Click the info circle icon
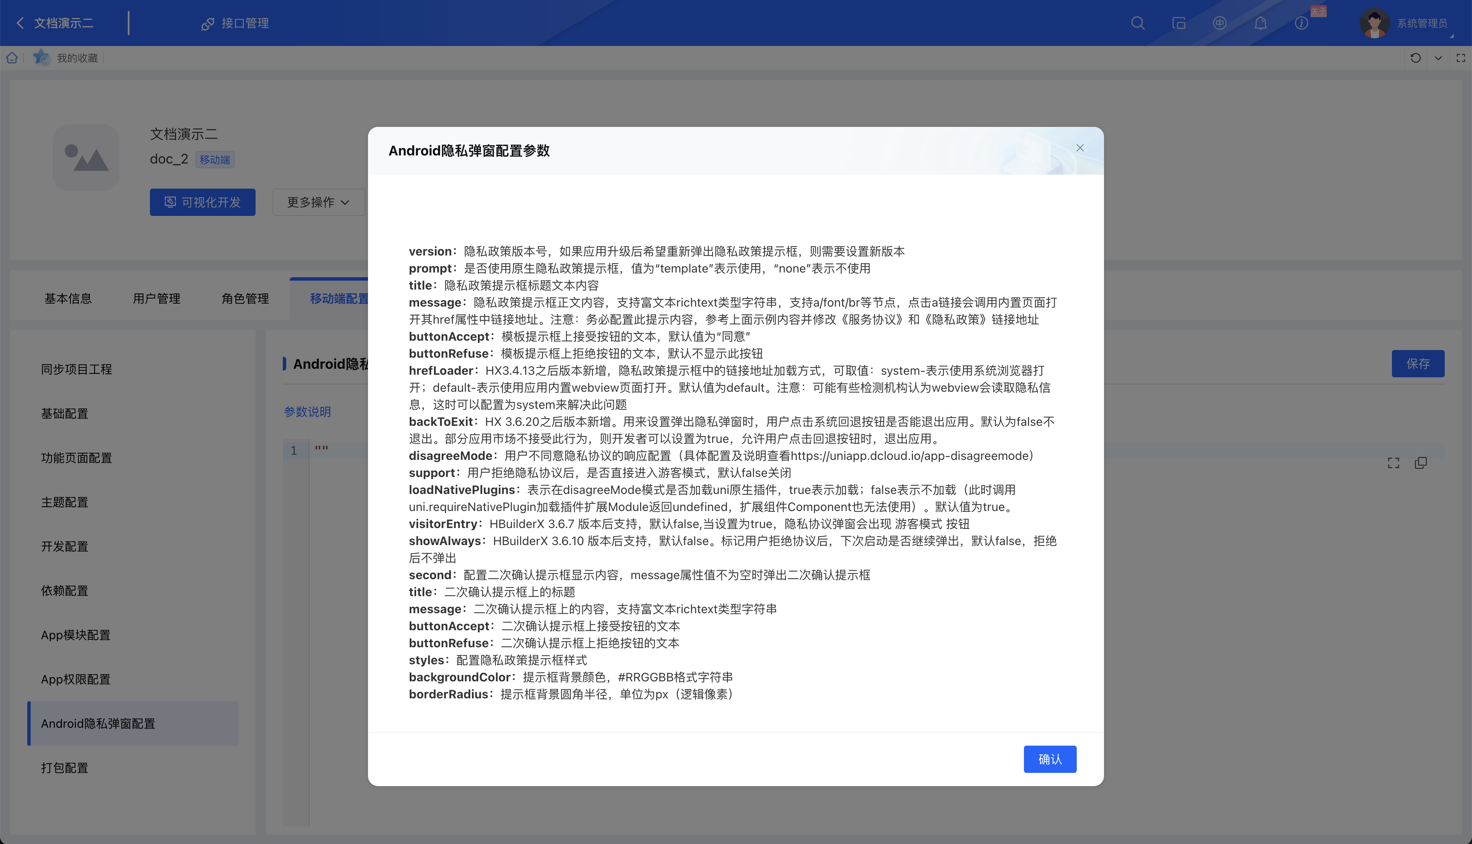 pyautogui.click(x=1302, y=23)
